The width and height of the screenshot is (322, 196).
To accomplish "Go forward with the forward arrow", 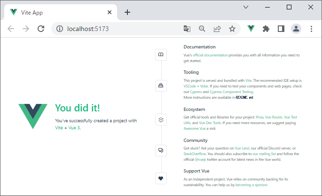I will [26, 29].
